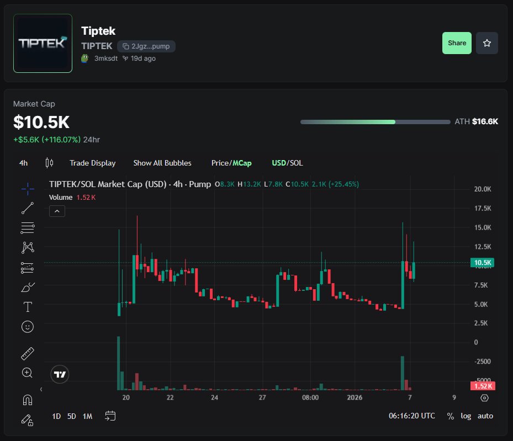
Task: Select the text annotation tool
Action: (x=27, y=306)
